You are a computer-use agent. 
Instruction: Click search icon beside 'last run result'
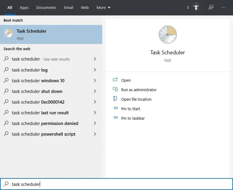[x=6, y=112]
